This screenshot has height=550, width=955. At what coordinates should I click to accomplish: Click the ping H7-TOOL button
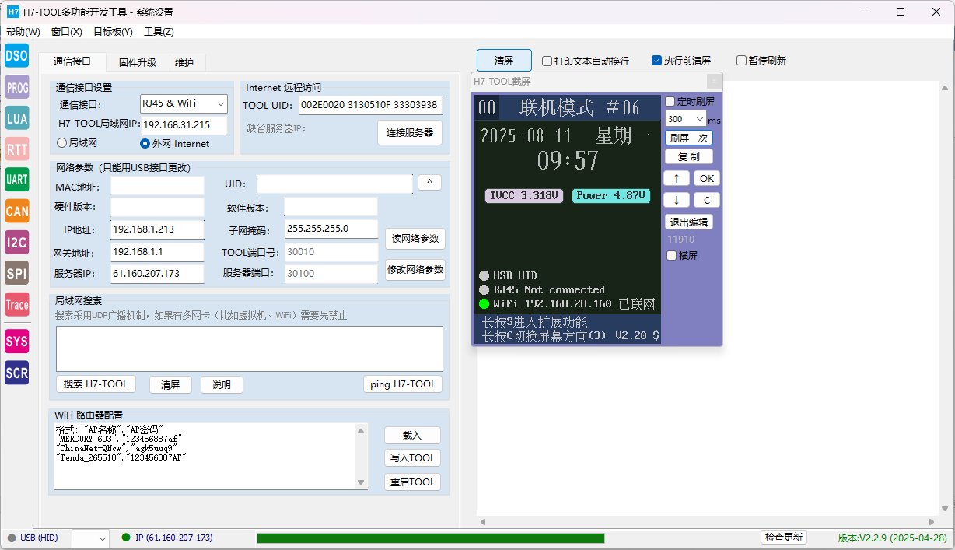coord(403,384)
